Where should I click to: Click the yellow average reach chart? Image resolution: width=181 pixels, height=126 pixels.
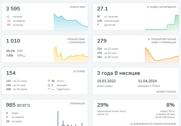[x=71, y=54]
